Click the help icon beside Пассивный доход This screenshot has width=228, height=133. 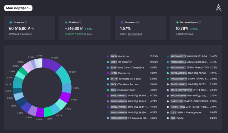tap(199, 22)
